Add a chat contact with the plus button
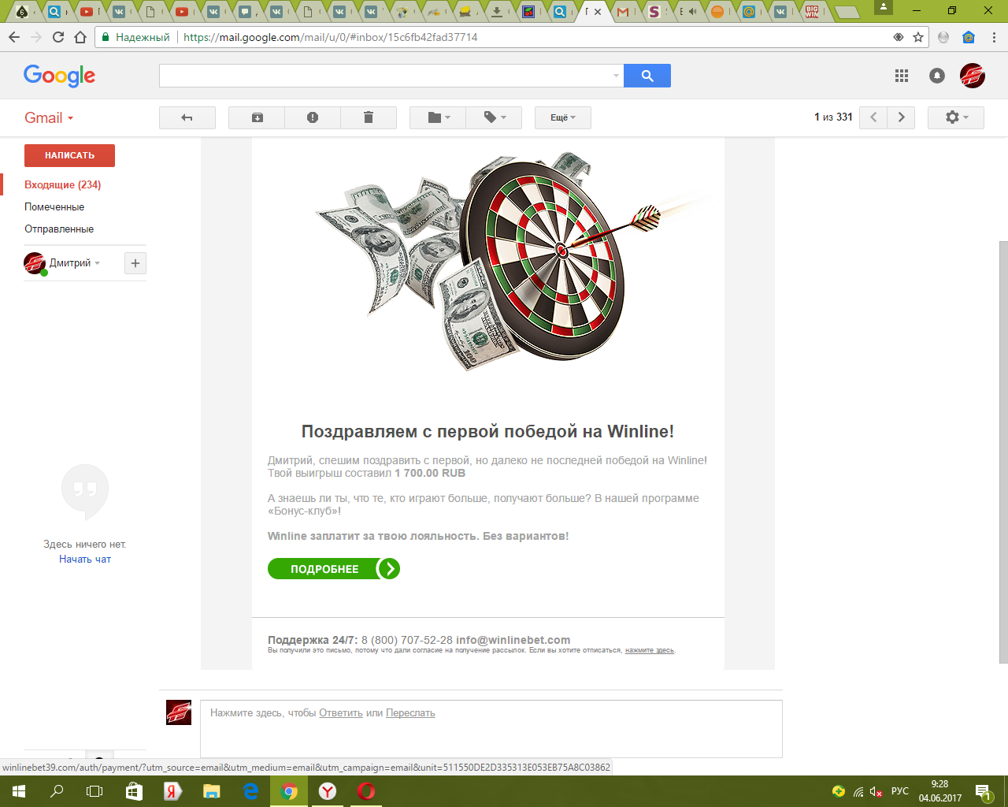This screenshot has height=807, width=1008. 135,263
